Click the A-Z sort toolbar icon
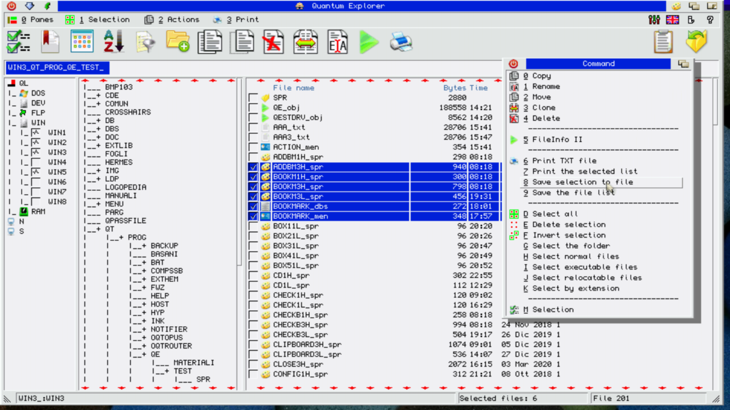730x410 pixels. click(x=114, y=42)
